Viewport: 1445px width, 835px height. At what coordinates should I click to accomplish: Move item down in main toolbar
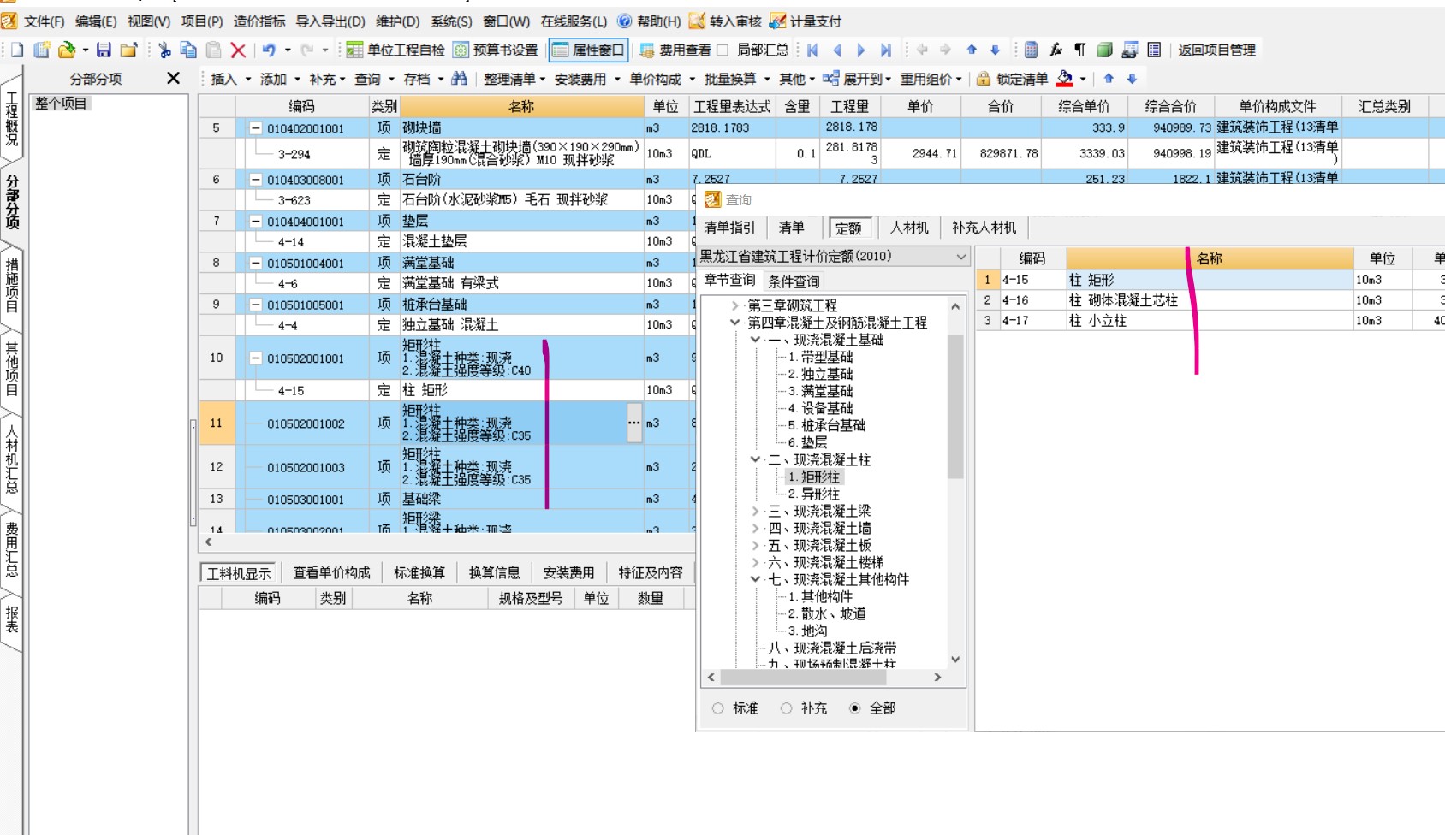[995, 50]
